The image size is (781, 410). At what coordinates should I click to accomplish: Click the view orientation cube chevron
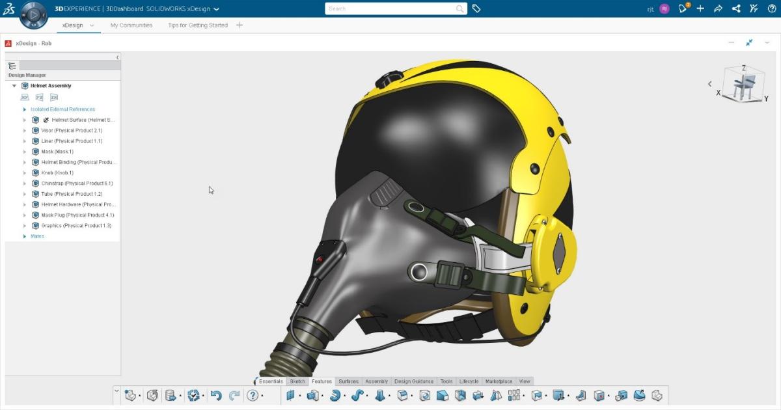click(710, 84)
